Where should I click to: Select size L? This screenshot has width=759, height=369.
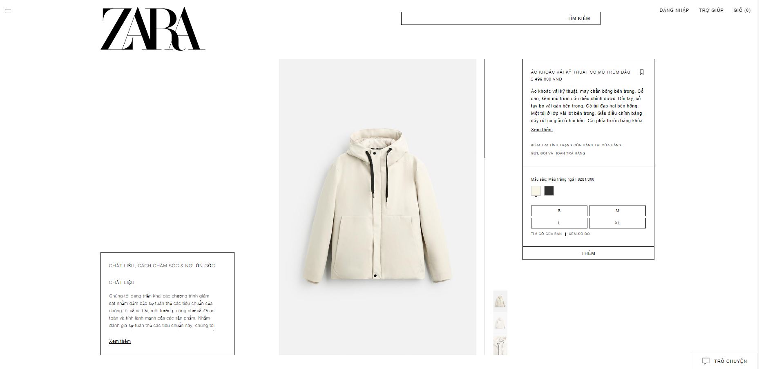pos(559,223)
